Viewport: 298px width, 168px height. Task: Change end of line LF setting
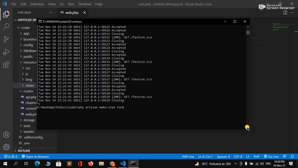point(248,157)
